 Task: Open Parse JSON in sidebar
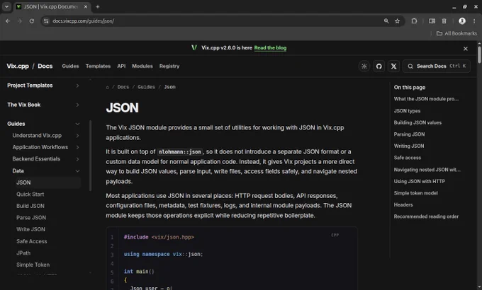coord(31,218)
